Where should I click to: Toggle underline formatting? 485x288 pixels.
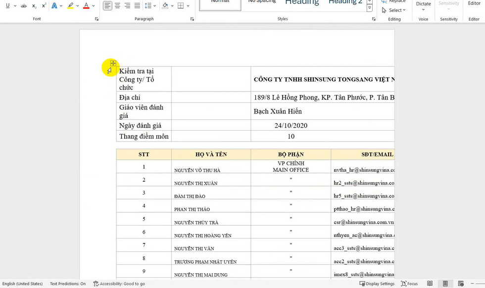point(7,6)
